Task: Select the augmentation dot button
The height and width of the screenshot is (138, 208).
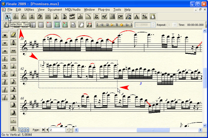Action: point(13,121)
